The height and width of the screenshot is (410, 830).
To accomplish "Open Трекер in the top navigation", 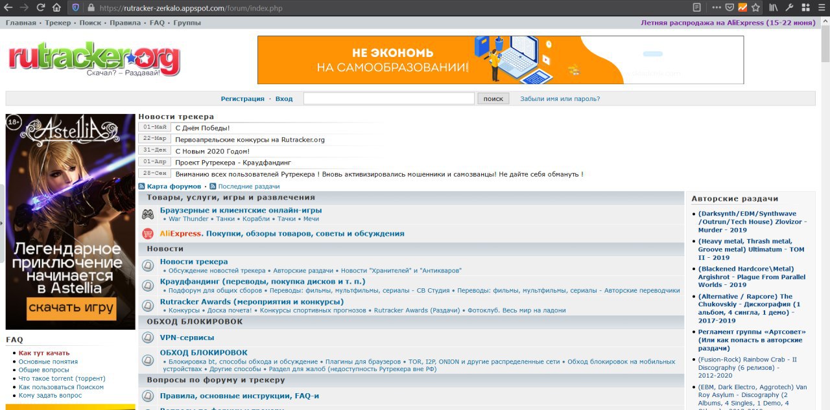I will (x=58, y=23).
